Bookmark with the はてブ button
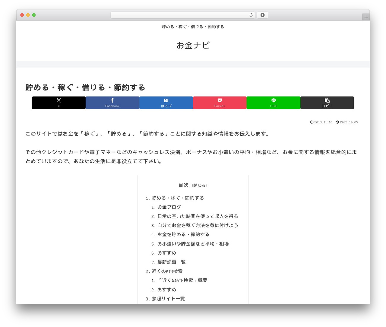The width and height of the screenshot is (386, 327). pos(166,103)
